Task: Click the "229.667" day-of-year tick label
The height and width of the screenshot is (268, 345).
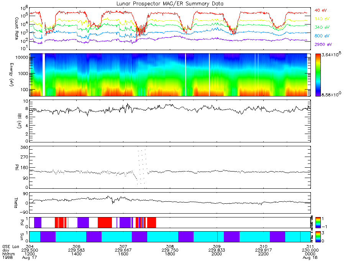Action: [123, 250]
